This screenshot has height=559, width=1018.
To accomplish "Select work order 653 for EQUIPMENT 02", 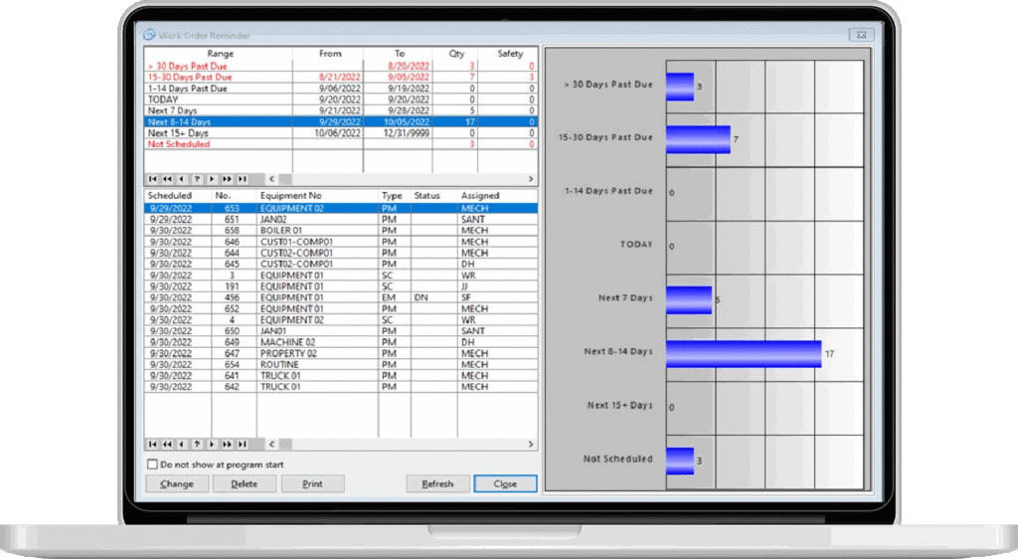I will (x=341, y=209).
